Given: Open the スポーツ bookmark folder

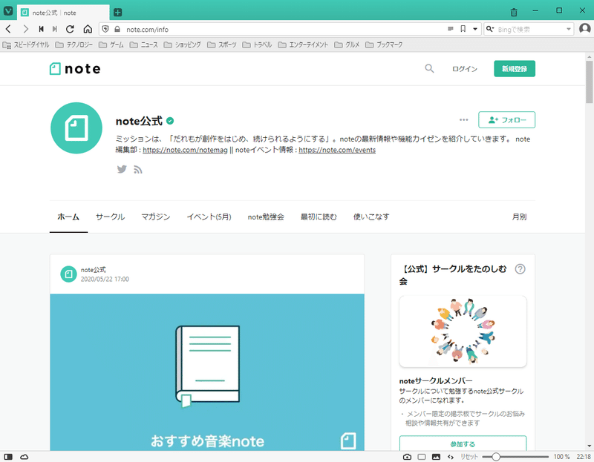Looking at the screenshot, I should coord(221,44).
